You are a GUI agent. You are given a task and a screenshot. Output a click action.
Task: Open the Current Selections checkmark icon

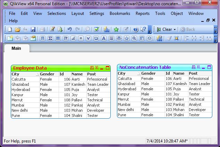pos(96,29)
